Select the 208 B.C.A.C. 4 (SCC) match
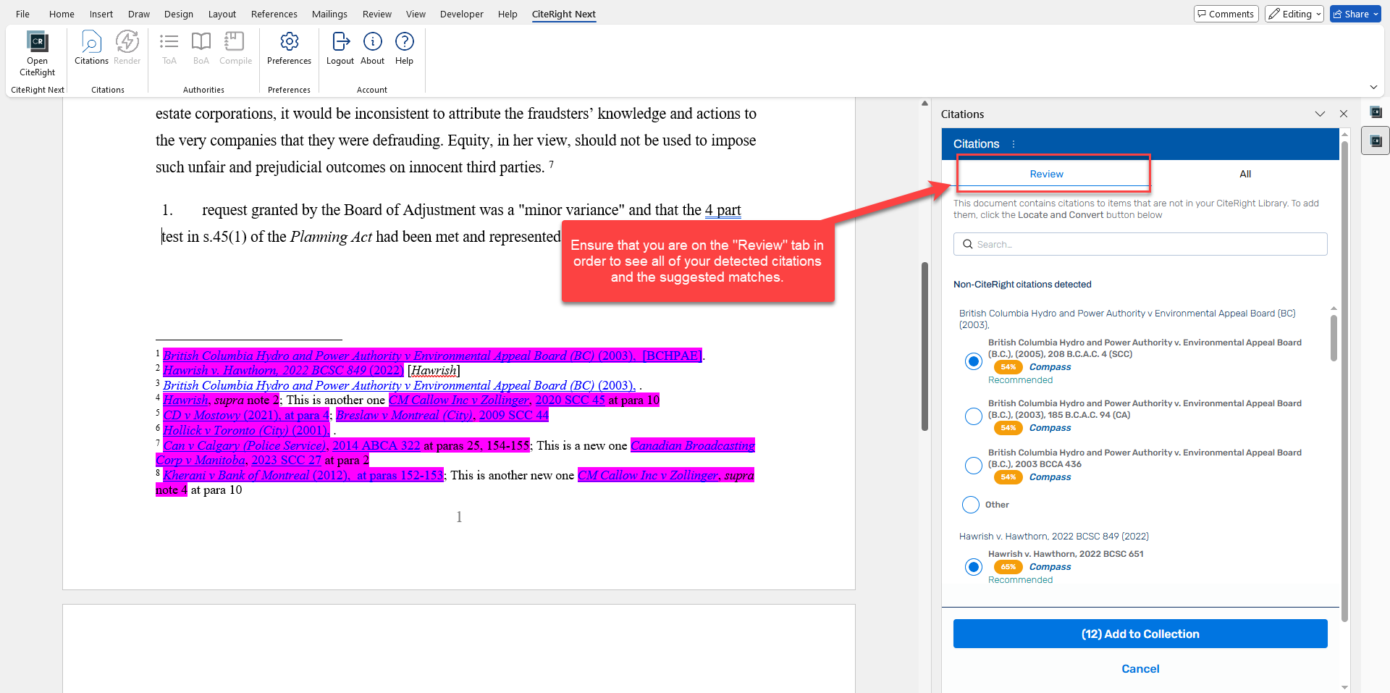This screenshot has height=693, width=1390. (x=974, y=361)
